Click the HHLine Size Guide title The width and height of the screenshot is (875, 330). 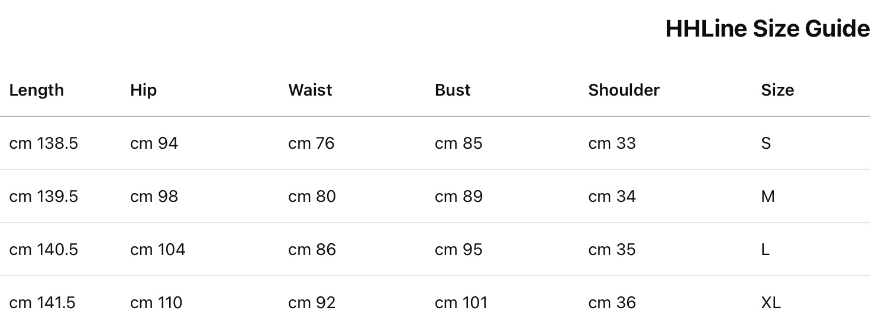[x=767, y=28]
